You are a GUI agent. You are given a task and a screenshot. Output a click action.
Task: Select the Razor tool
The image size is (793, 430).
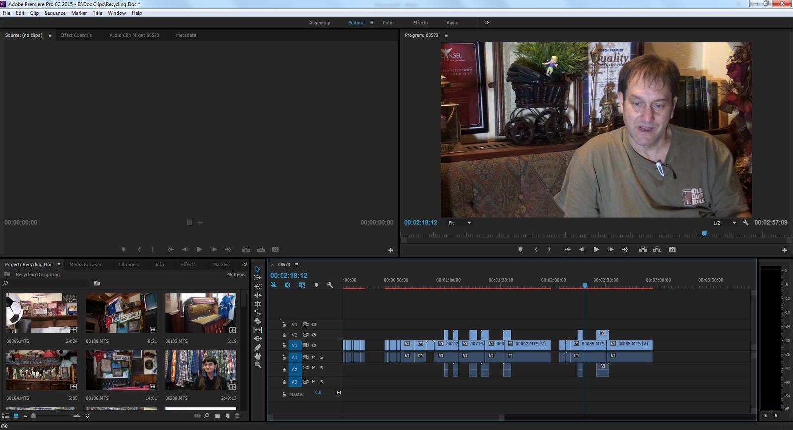pyautogui.click(x=258, y=321)
